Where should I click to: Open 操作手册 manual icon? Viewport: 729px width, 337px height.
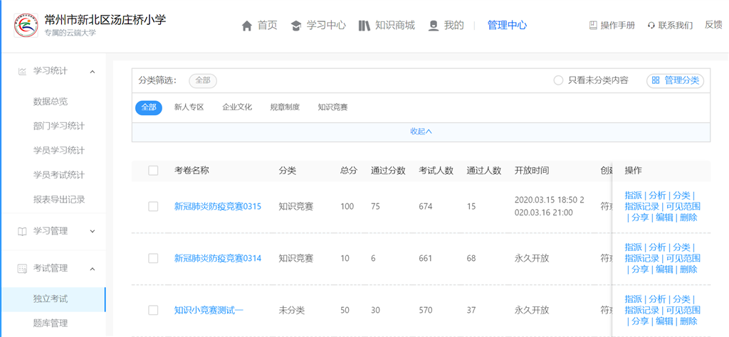[x=593, y=26]
